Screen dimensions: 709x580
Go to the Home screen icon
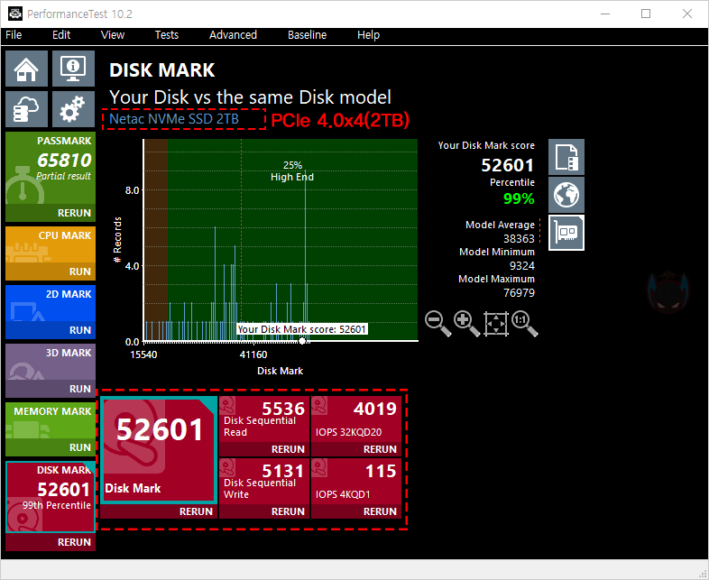[x=26, y=69]
